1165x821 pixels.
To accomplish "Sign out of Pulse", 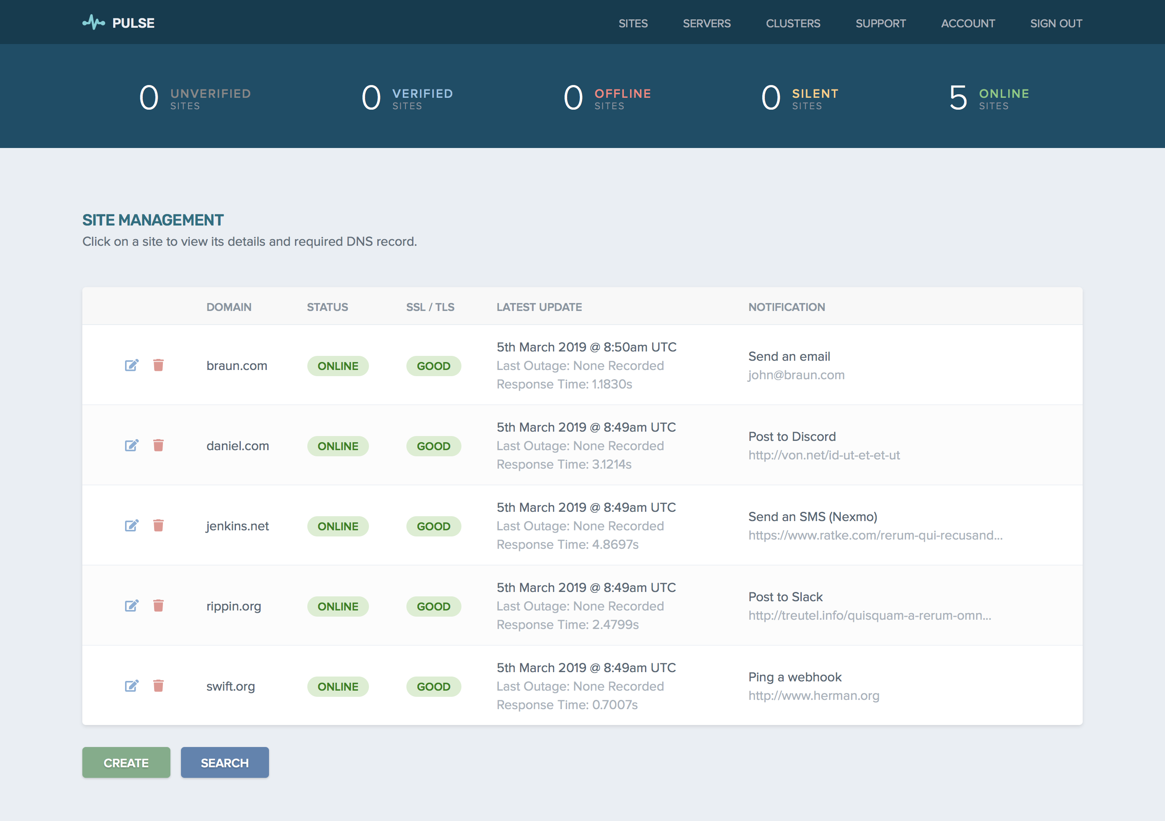I will coord(1056,23).
